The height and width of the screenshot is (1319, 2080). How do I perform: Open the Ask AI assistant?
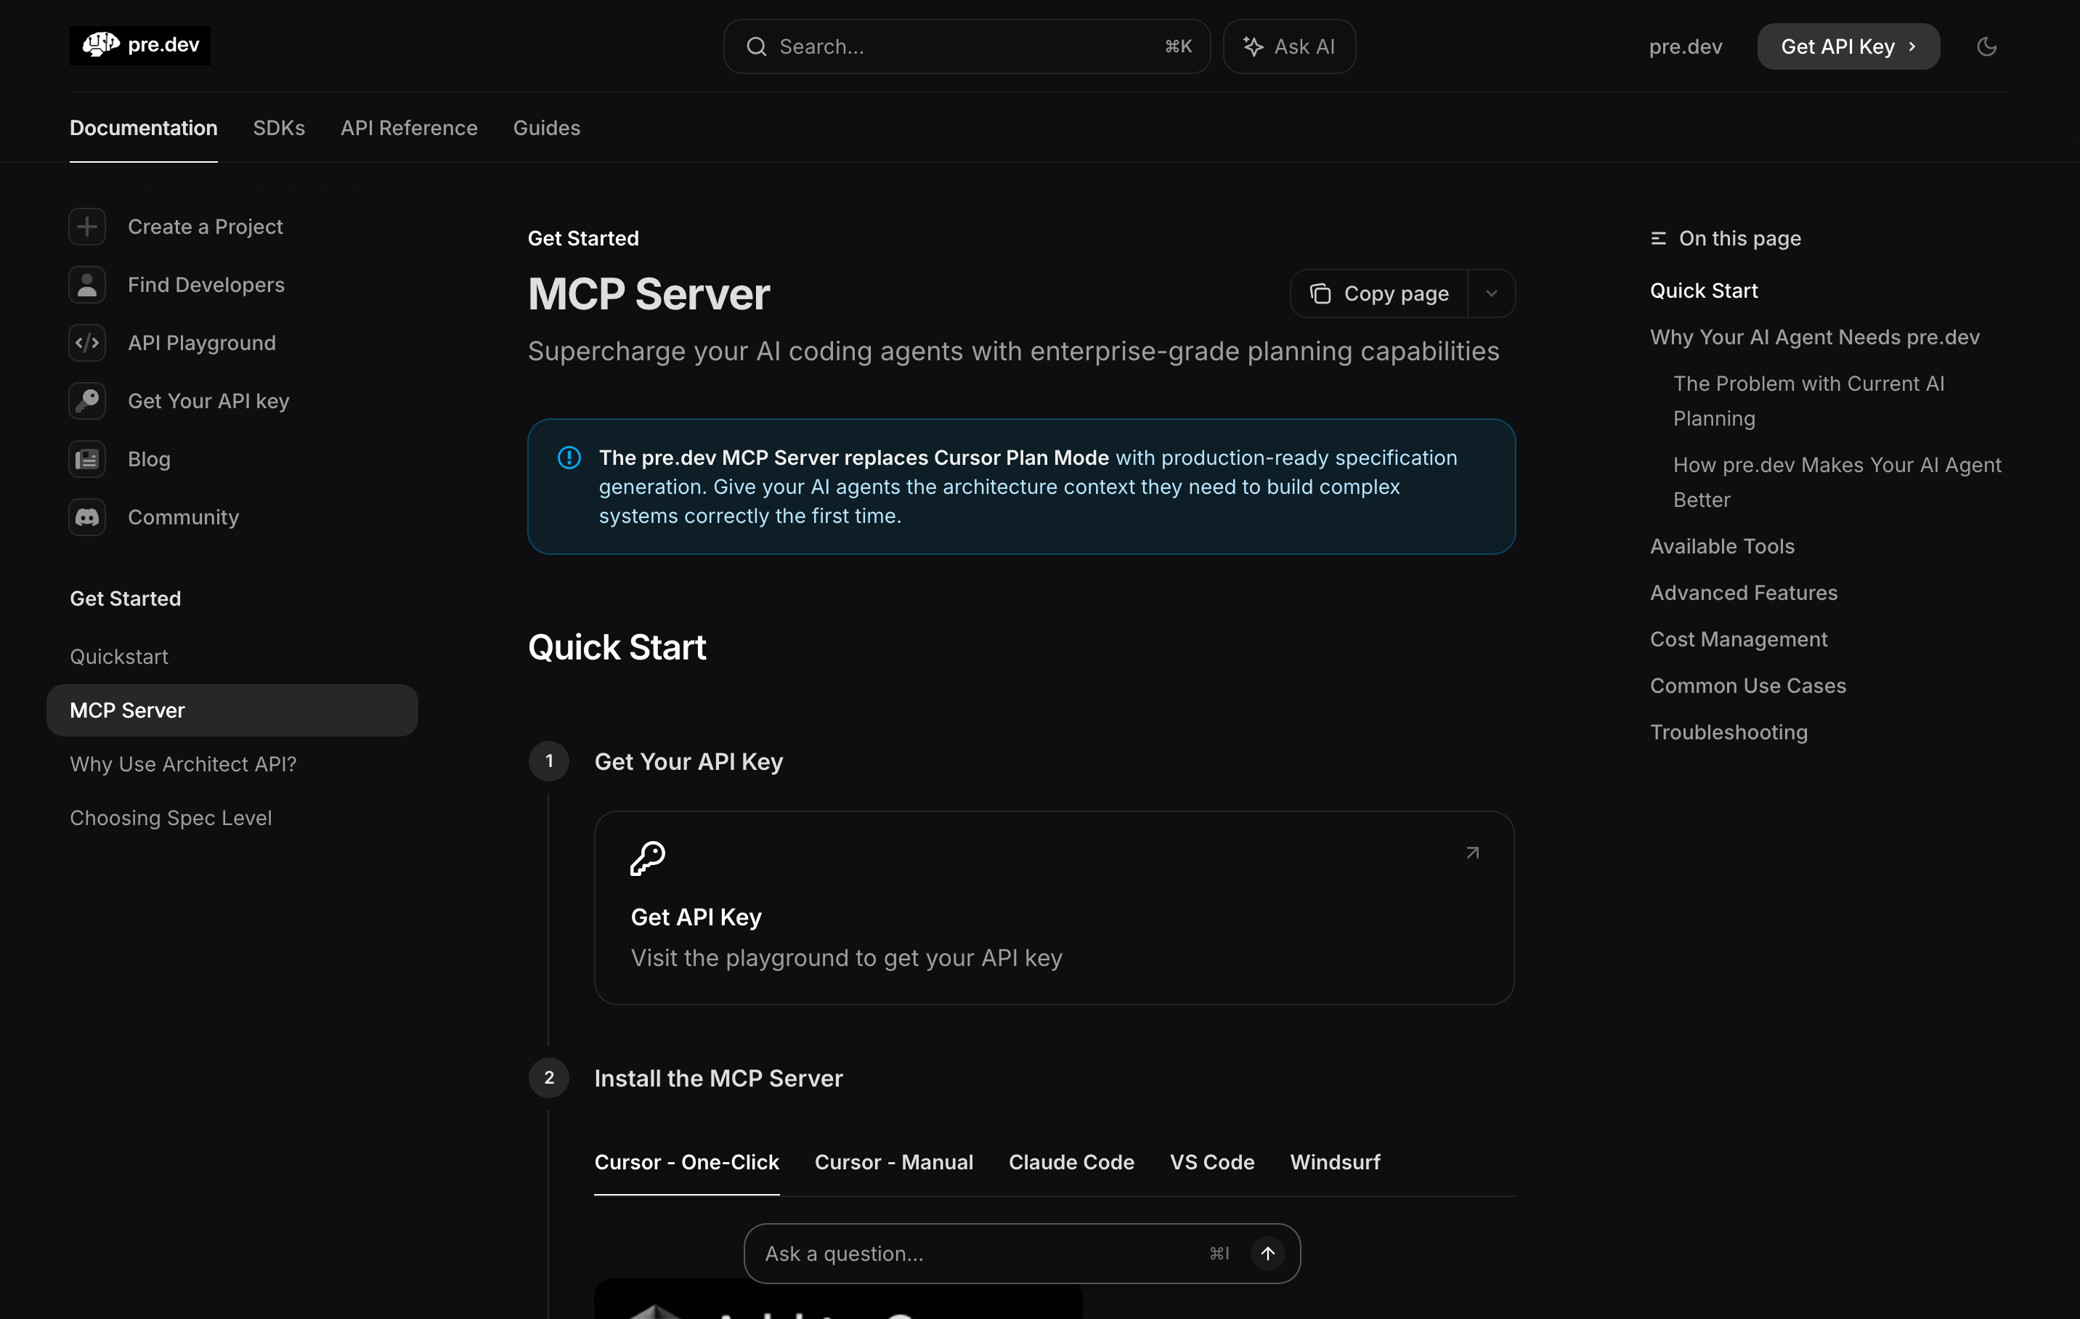[1289, 46]
